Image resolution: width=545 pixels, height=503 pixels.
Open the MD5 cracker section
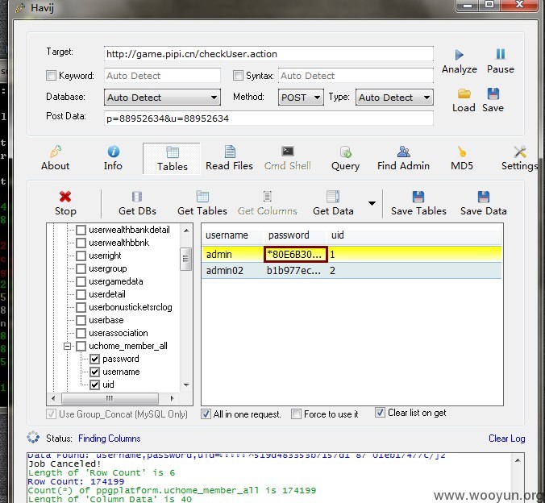(462, 158)
